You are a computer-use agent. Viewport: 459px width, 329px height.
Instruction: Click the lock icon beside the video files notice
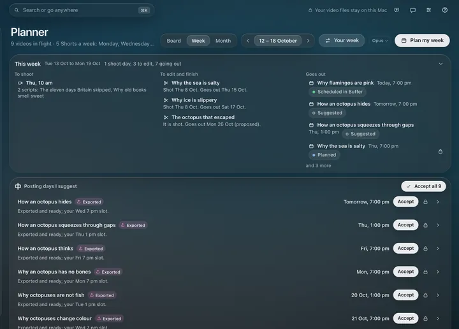point(310,10)
